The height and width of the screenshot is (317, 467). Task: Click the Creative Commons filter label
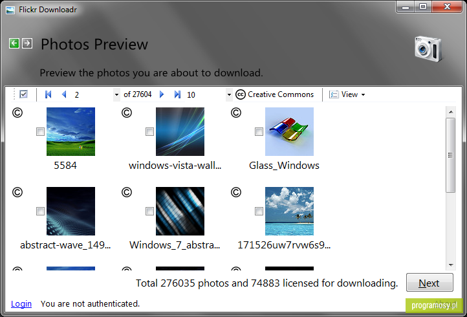click(x=281, y=94)
